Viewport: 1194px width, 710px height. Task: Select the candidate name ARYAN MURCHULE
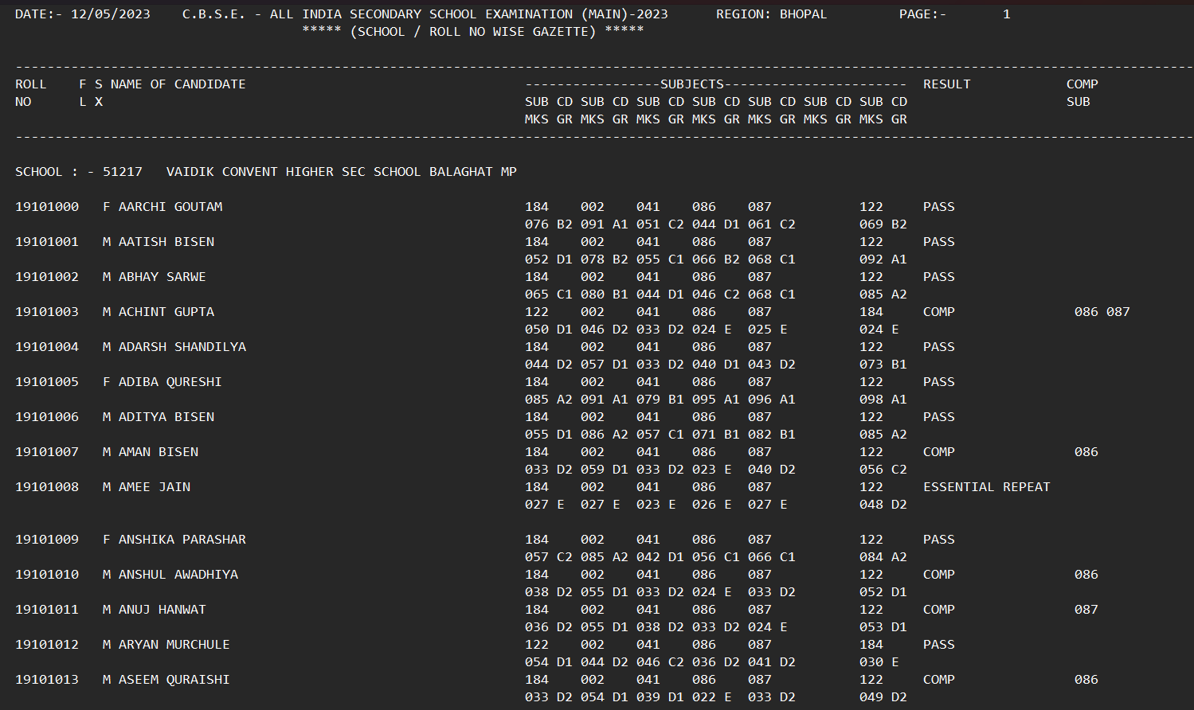pos(174,645)
